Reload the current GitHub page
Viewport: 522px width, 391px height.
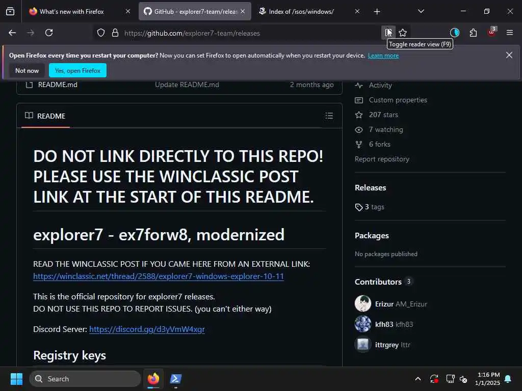[x=49, y=33]
